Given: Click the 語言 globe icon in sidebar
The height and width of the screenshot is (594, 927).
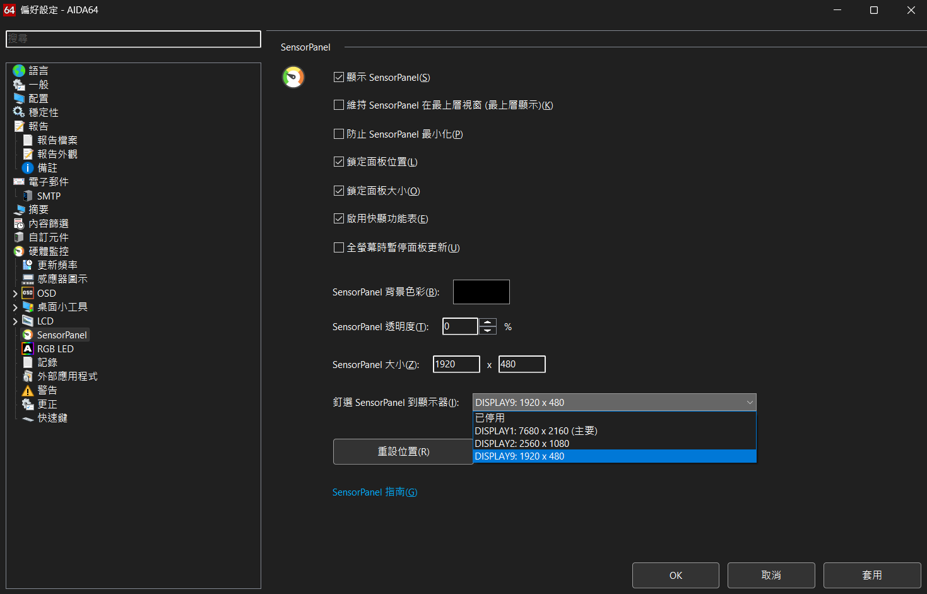Looking at the screenshot, I should coord(19,71).
